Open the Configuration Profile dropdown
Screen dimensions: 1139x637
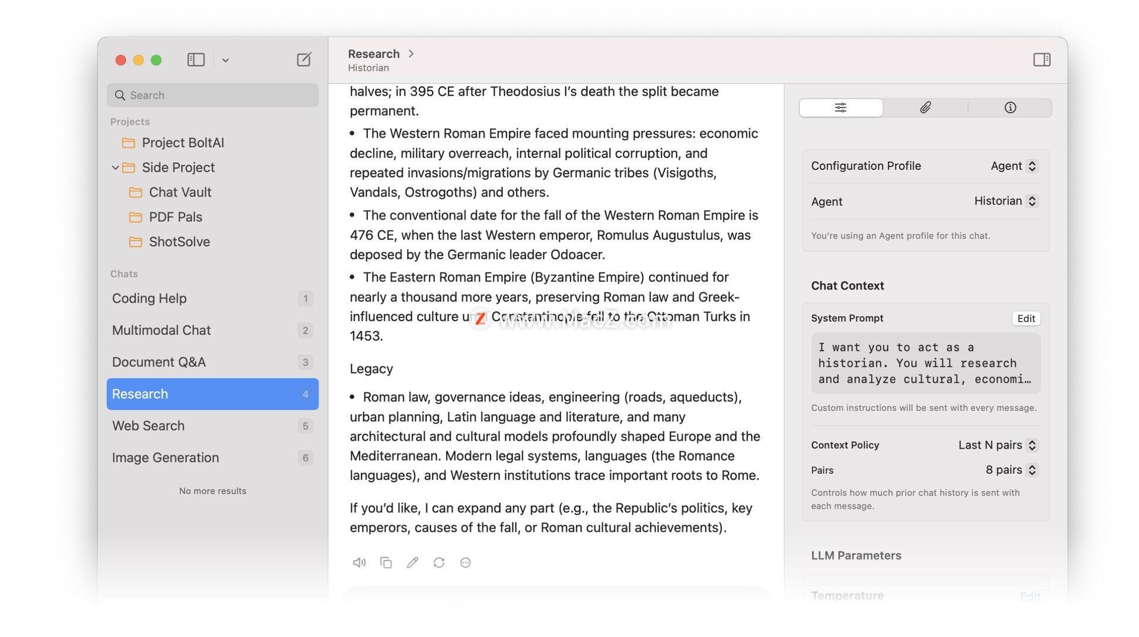pos(1013,166)
